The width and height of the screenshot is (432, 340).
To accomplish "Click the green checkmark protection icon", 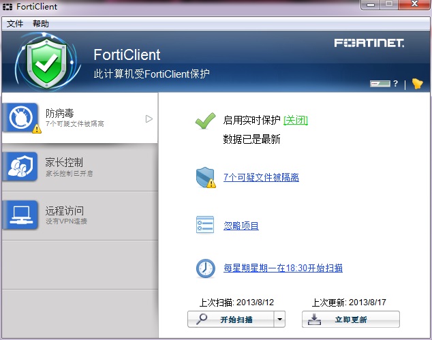I will 205,121.
